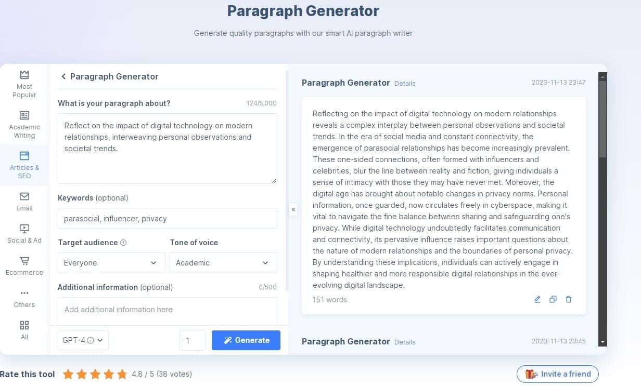Select the Social & Ad icon
Viewport: 641px width, 386px height.
pos(24,229)
